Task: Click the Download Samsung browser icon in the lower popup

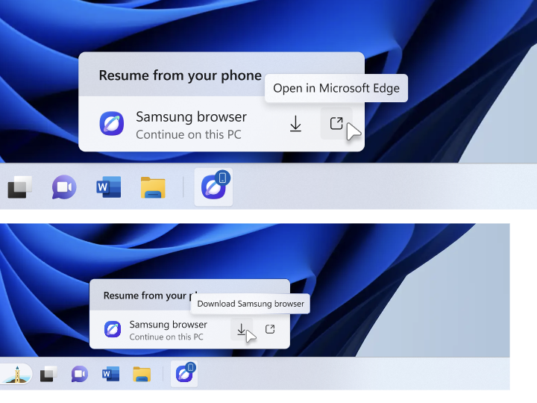Action: point(242,329)
